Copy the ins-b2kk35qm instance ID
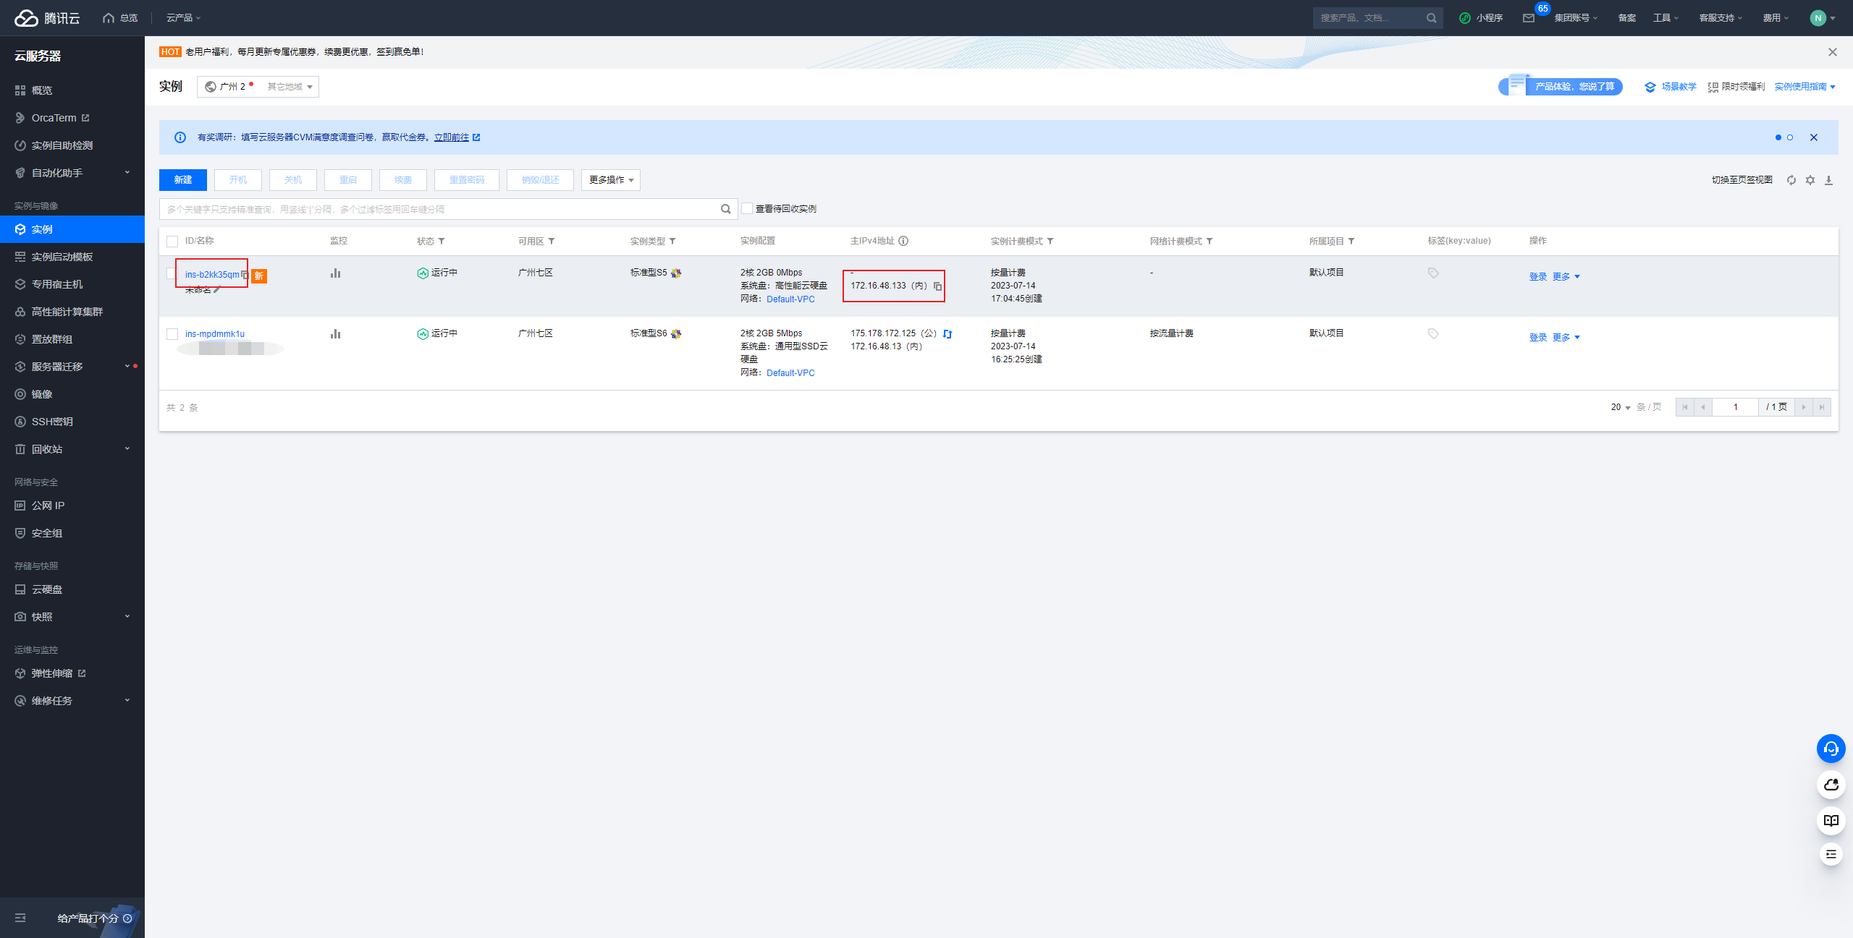1853x938 pixels. click(x=245, y=275)
